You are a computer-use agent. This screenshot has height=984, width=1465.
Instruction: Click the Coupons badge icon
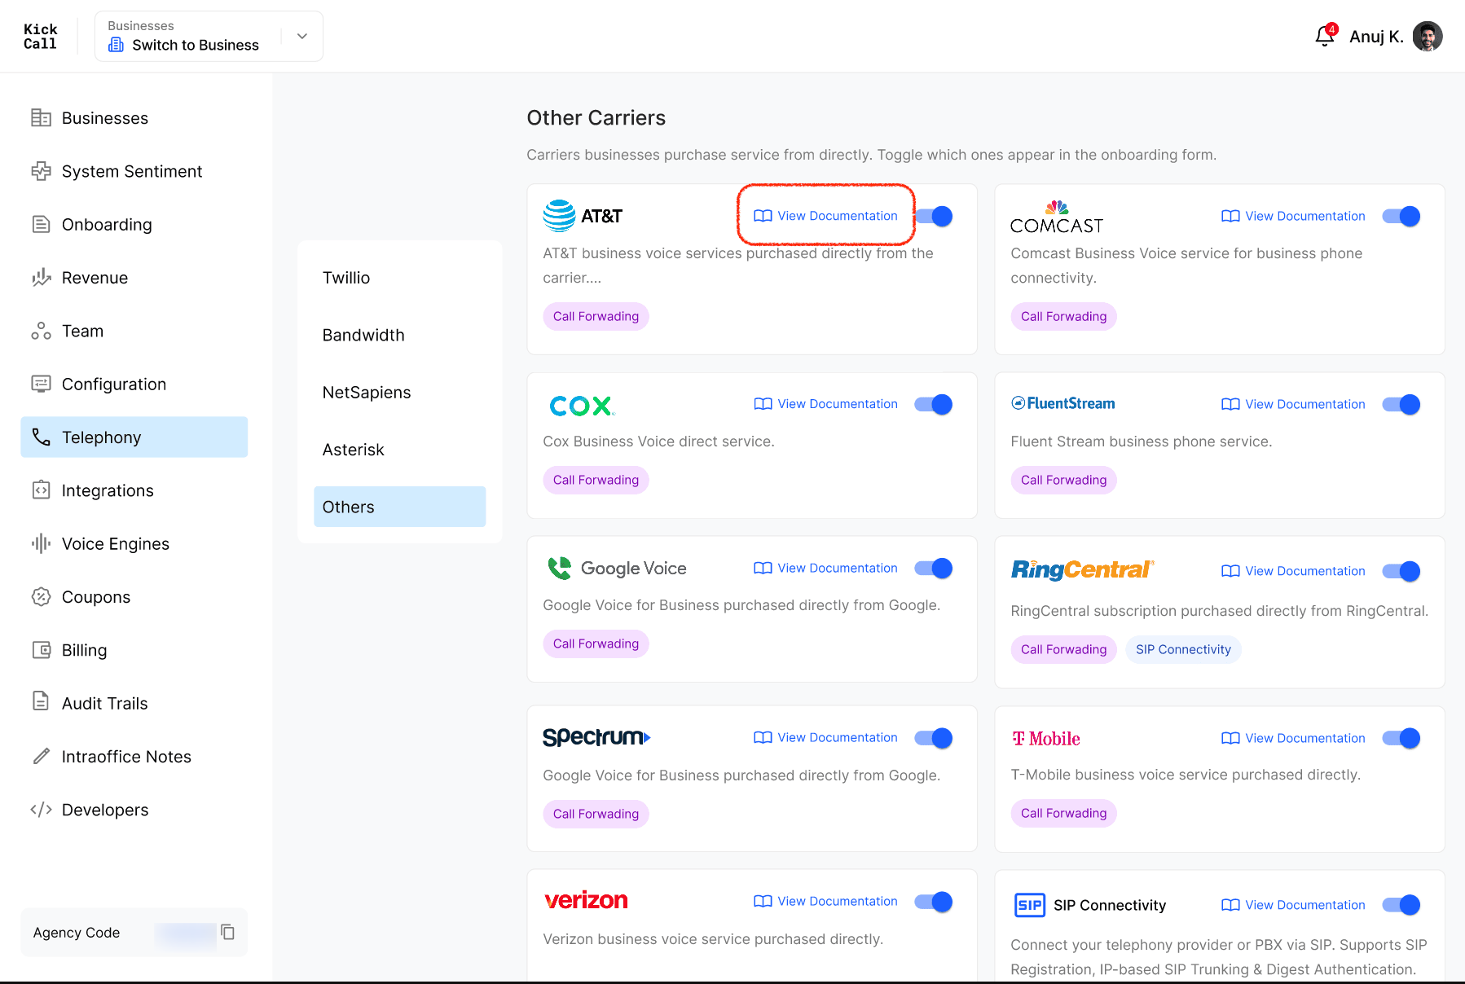pyautogui.click(x=41, y=597)
